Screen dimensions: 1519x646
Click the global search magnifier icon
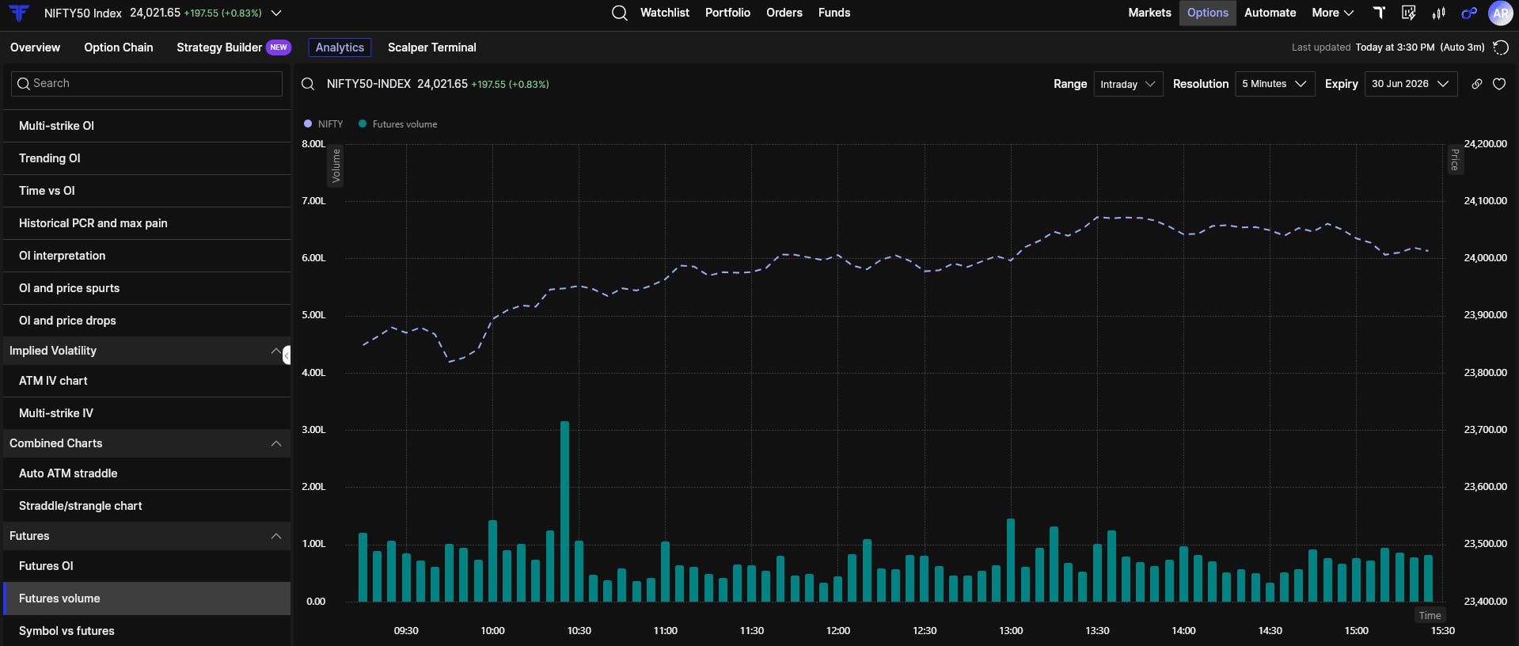(620, 13)
